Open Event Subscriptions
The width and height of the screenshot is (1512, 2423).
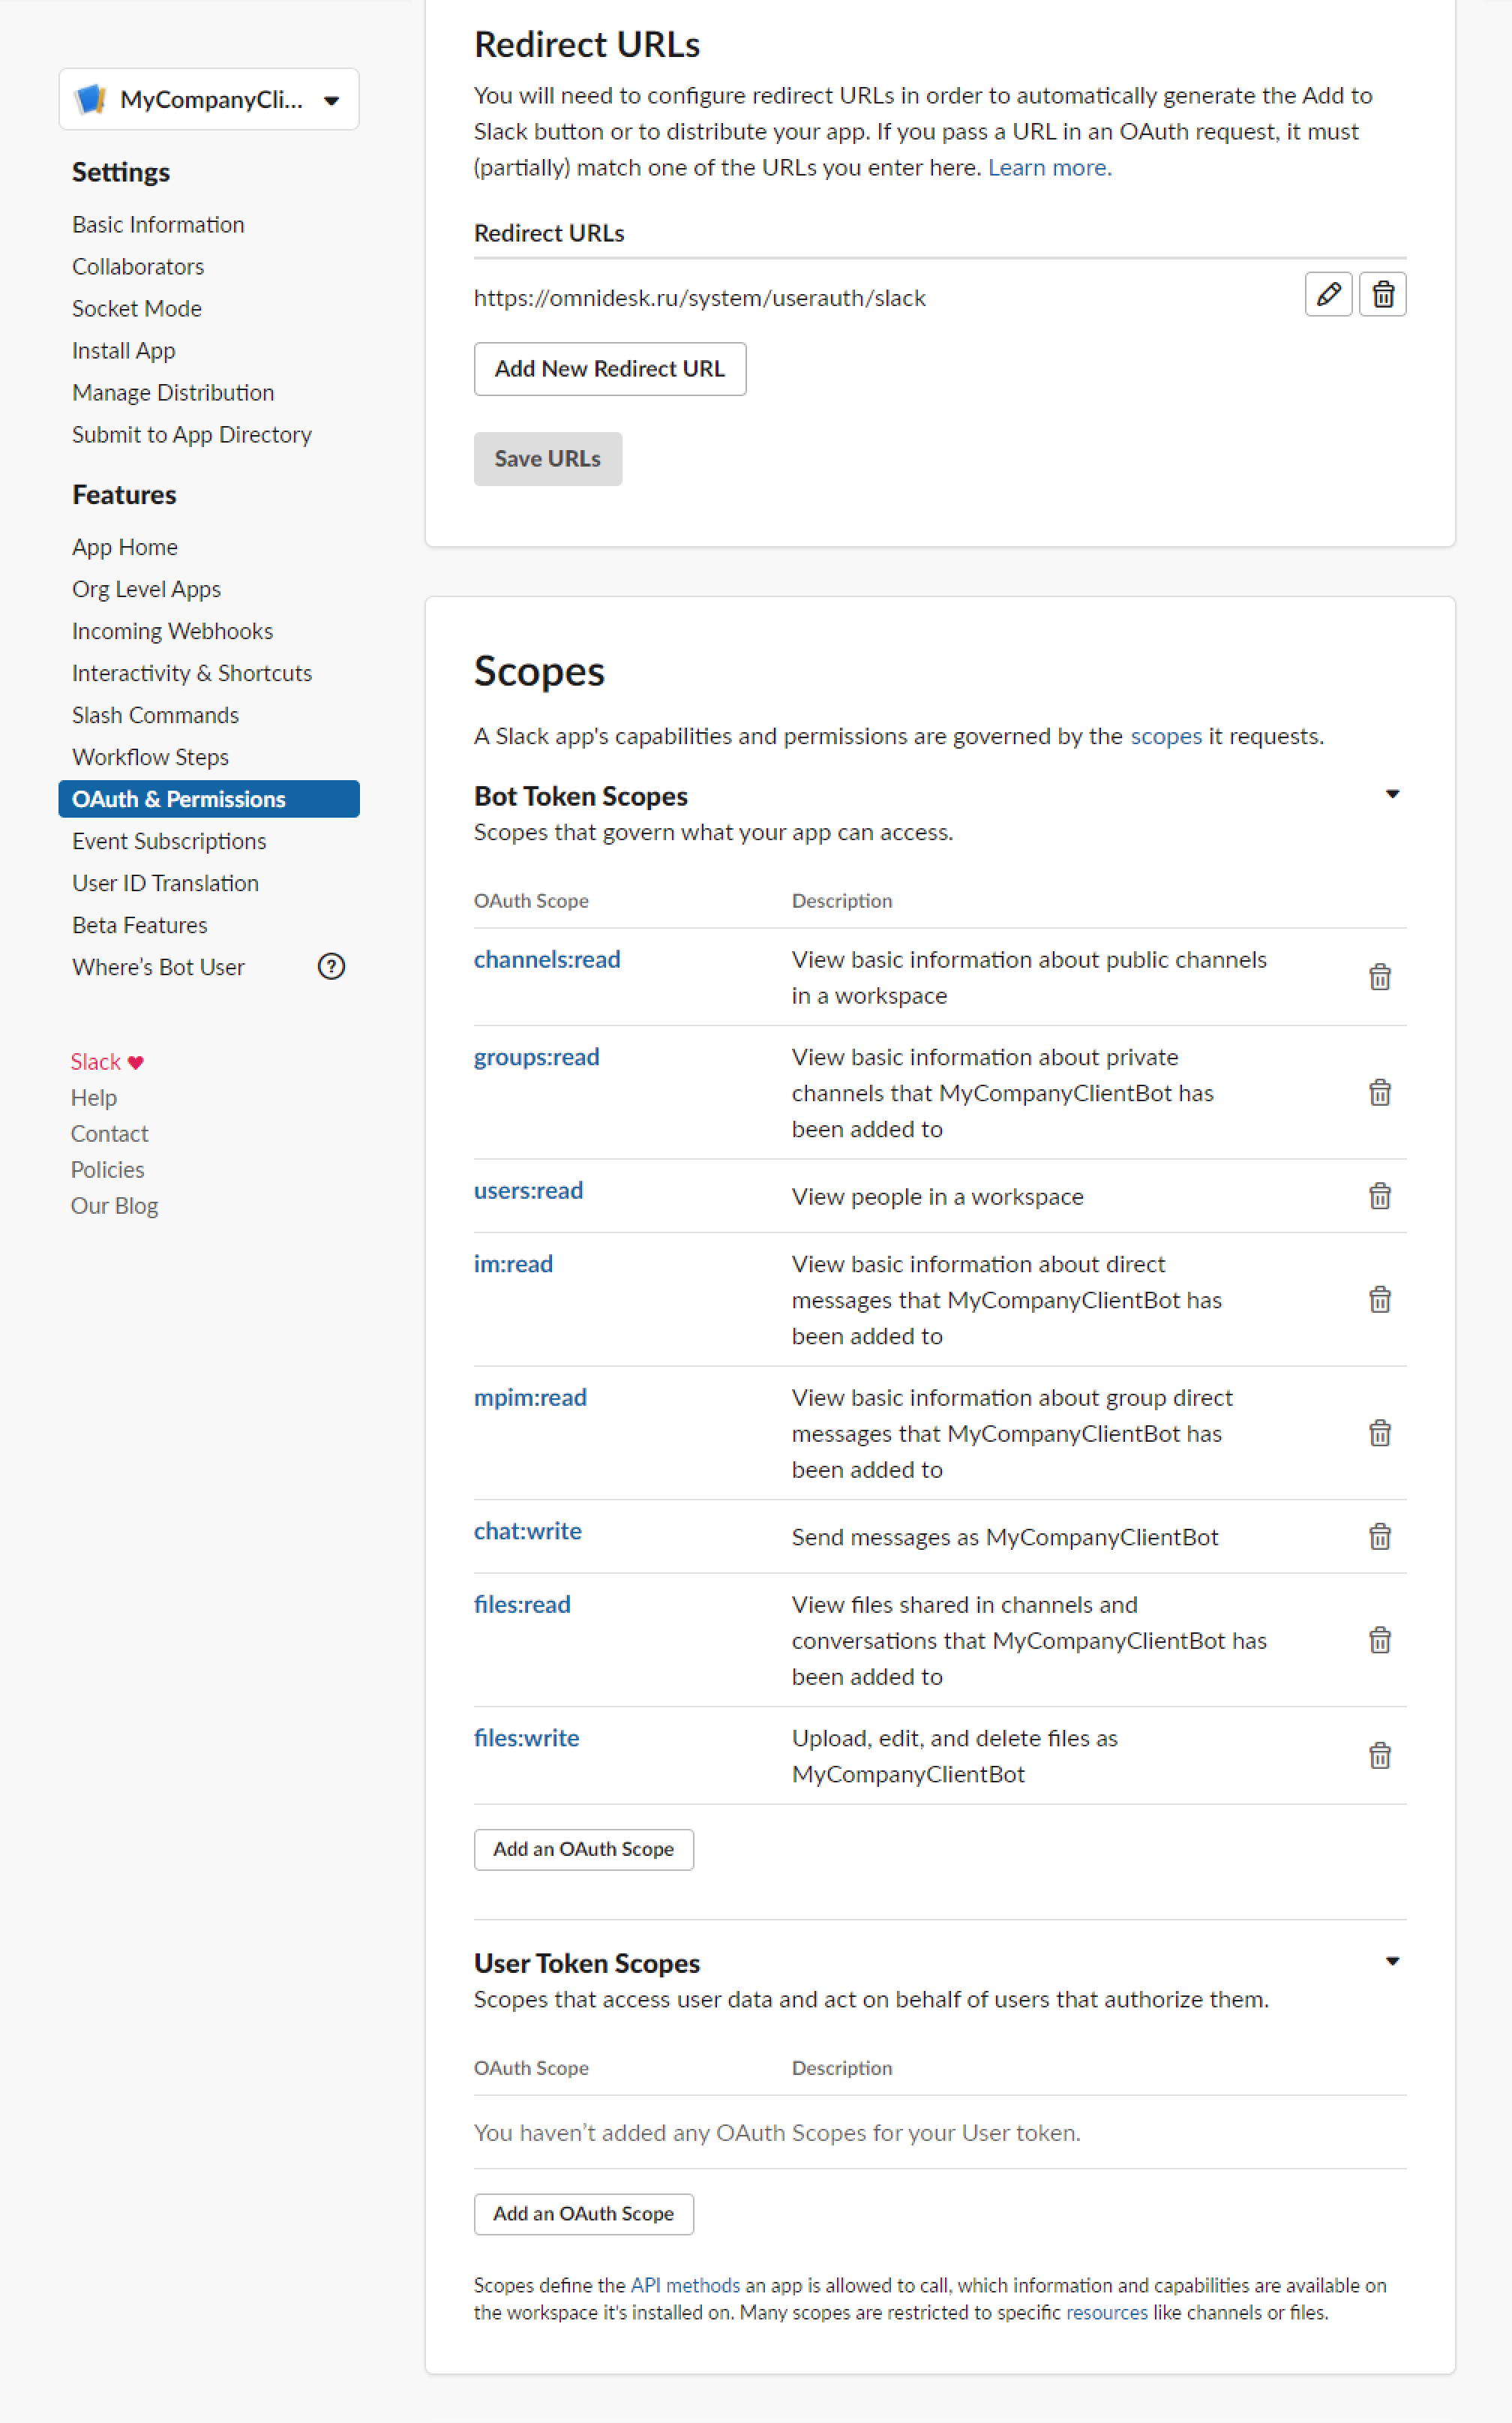pyautogui.click(x=169, y=841)
